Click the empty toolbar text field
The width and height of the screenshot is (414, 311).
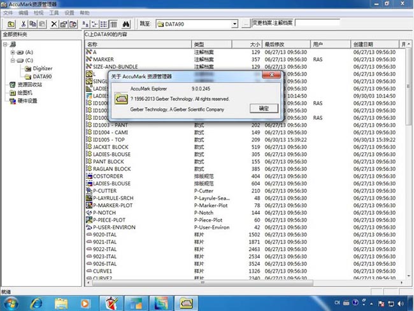pyautogui.click(x=317, y=23)
